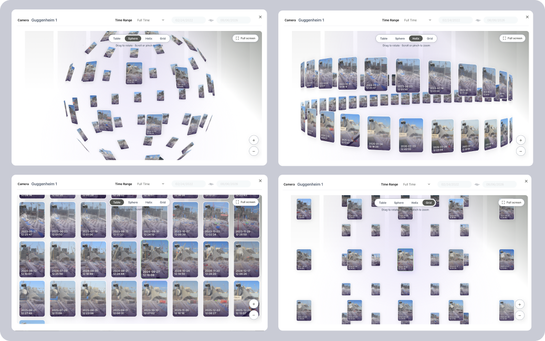Screen dimensions: 545x341
Task: Open thumbnail 2023-06-23 12:01:50 in Table view
Action: click(62, 220)
